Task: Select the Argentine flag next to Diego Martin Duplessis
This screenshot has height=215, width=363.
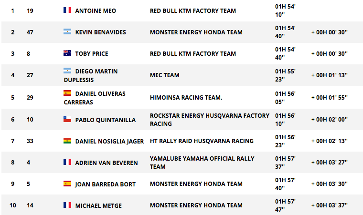Action: 67,71
